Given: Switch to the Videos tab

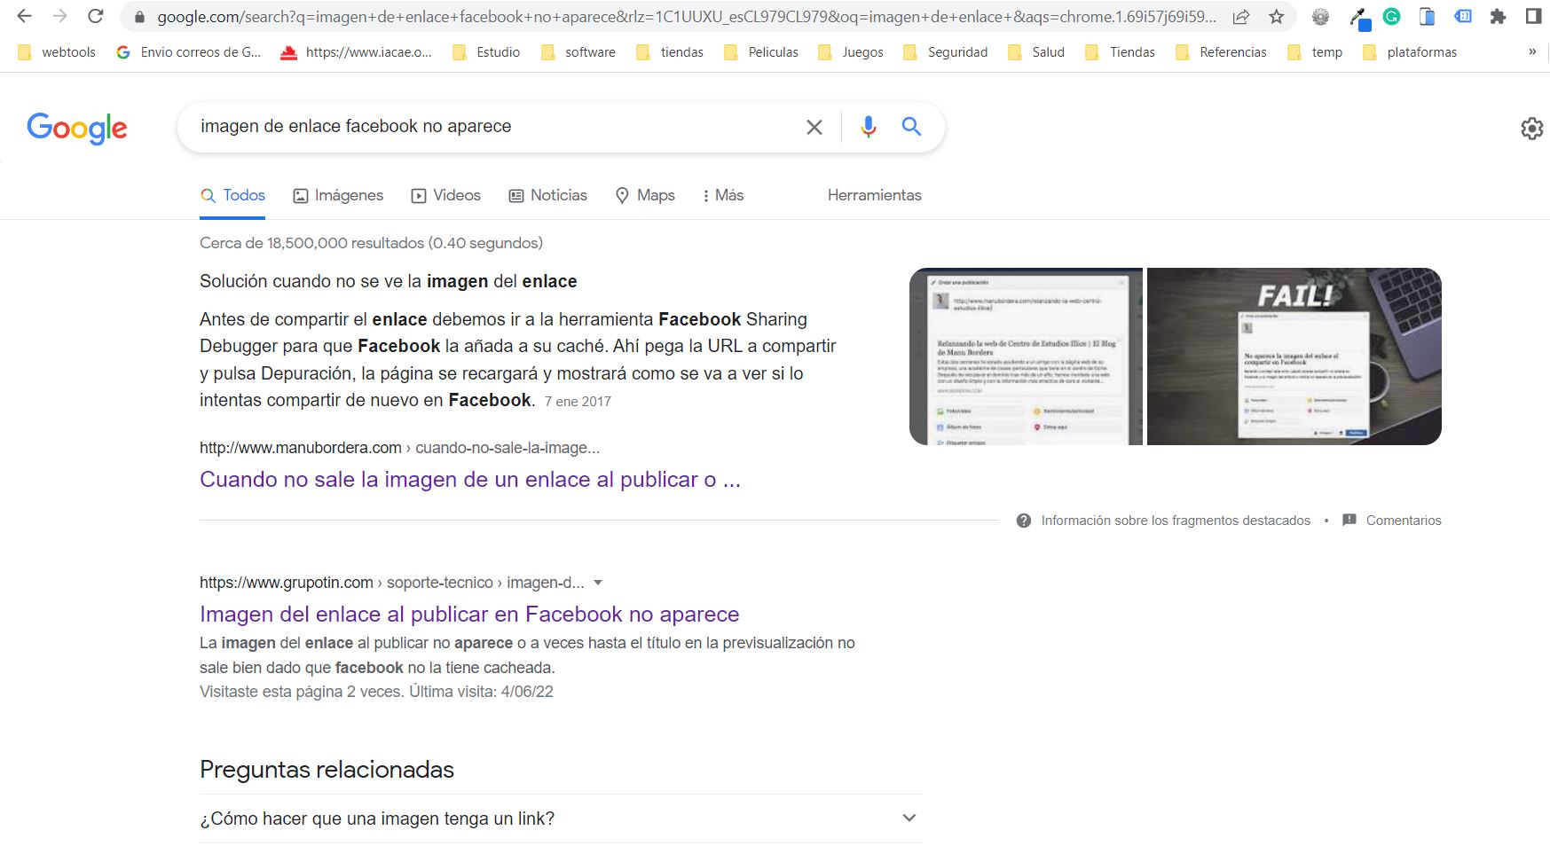Looking at the screenshot, I should coord(445,195).
